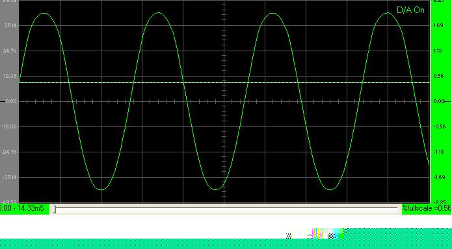The image size is (452, 249).
Task: Click the -1.13 label on right axis
Action: coord(439,152)
